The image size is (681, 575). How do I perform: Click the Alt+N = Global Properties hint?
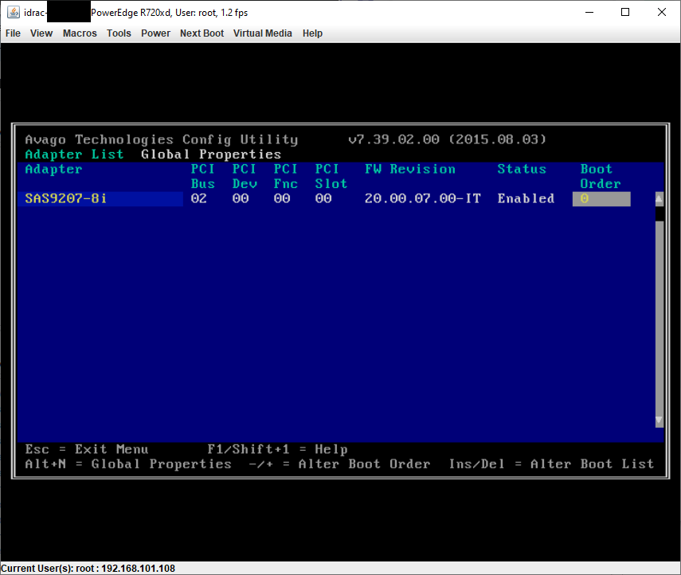pos(128,464)
